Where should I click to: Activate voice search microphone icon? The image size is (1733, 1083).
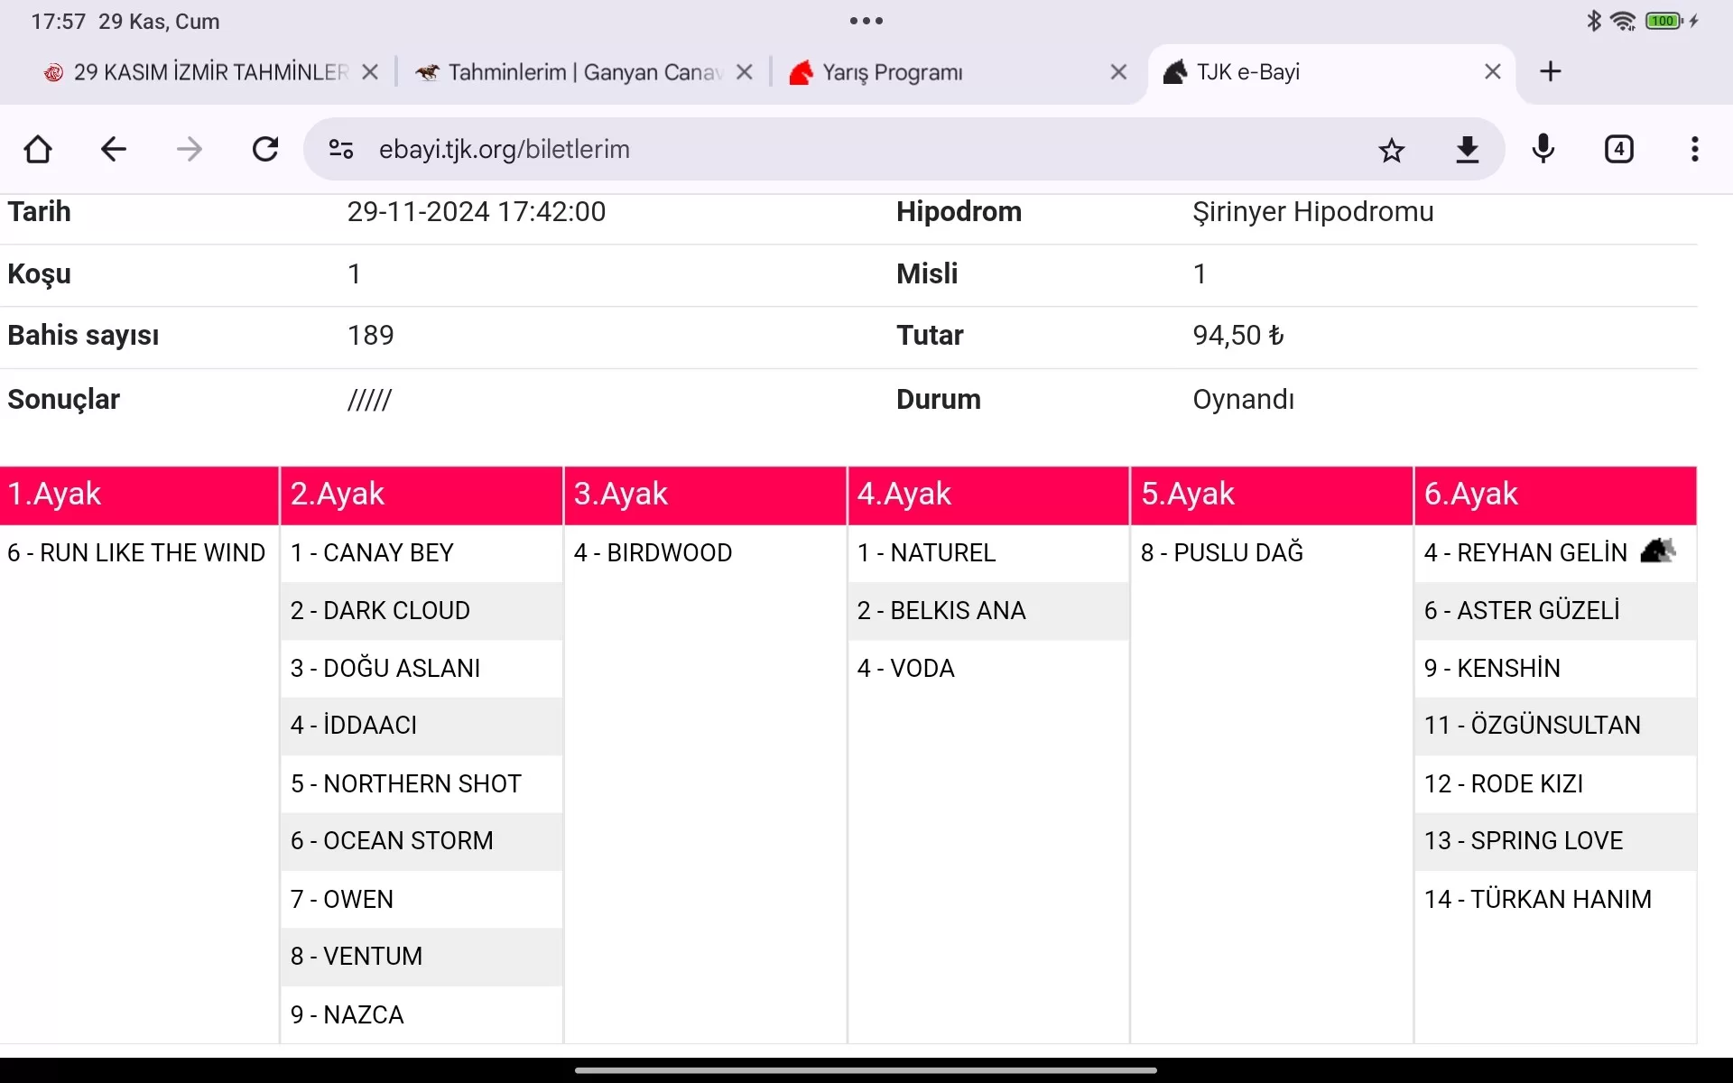tap(1543, 149)
